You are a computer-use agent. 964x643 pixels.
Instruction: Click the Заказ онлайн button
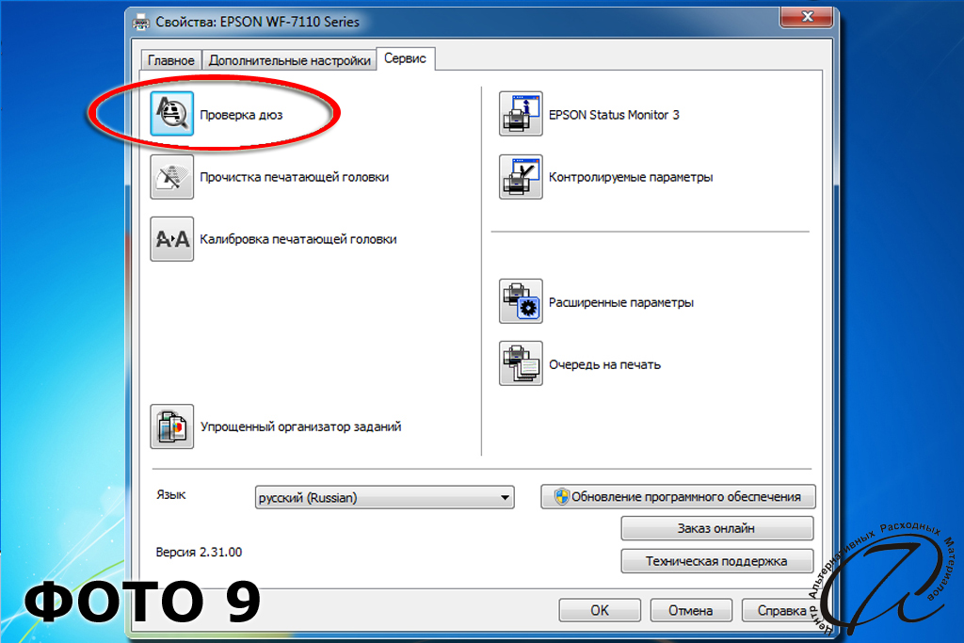click(x=716, y=528)
